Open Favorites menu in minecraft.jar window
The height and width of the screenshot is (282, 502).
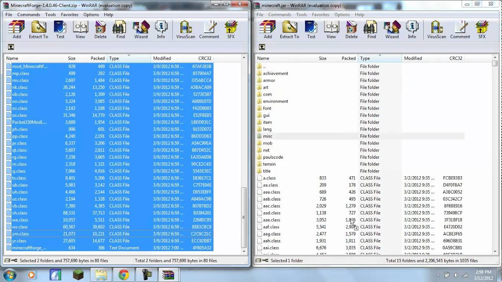tap(320, 14)
